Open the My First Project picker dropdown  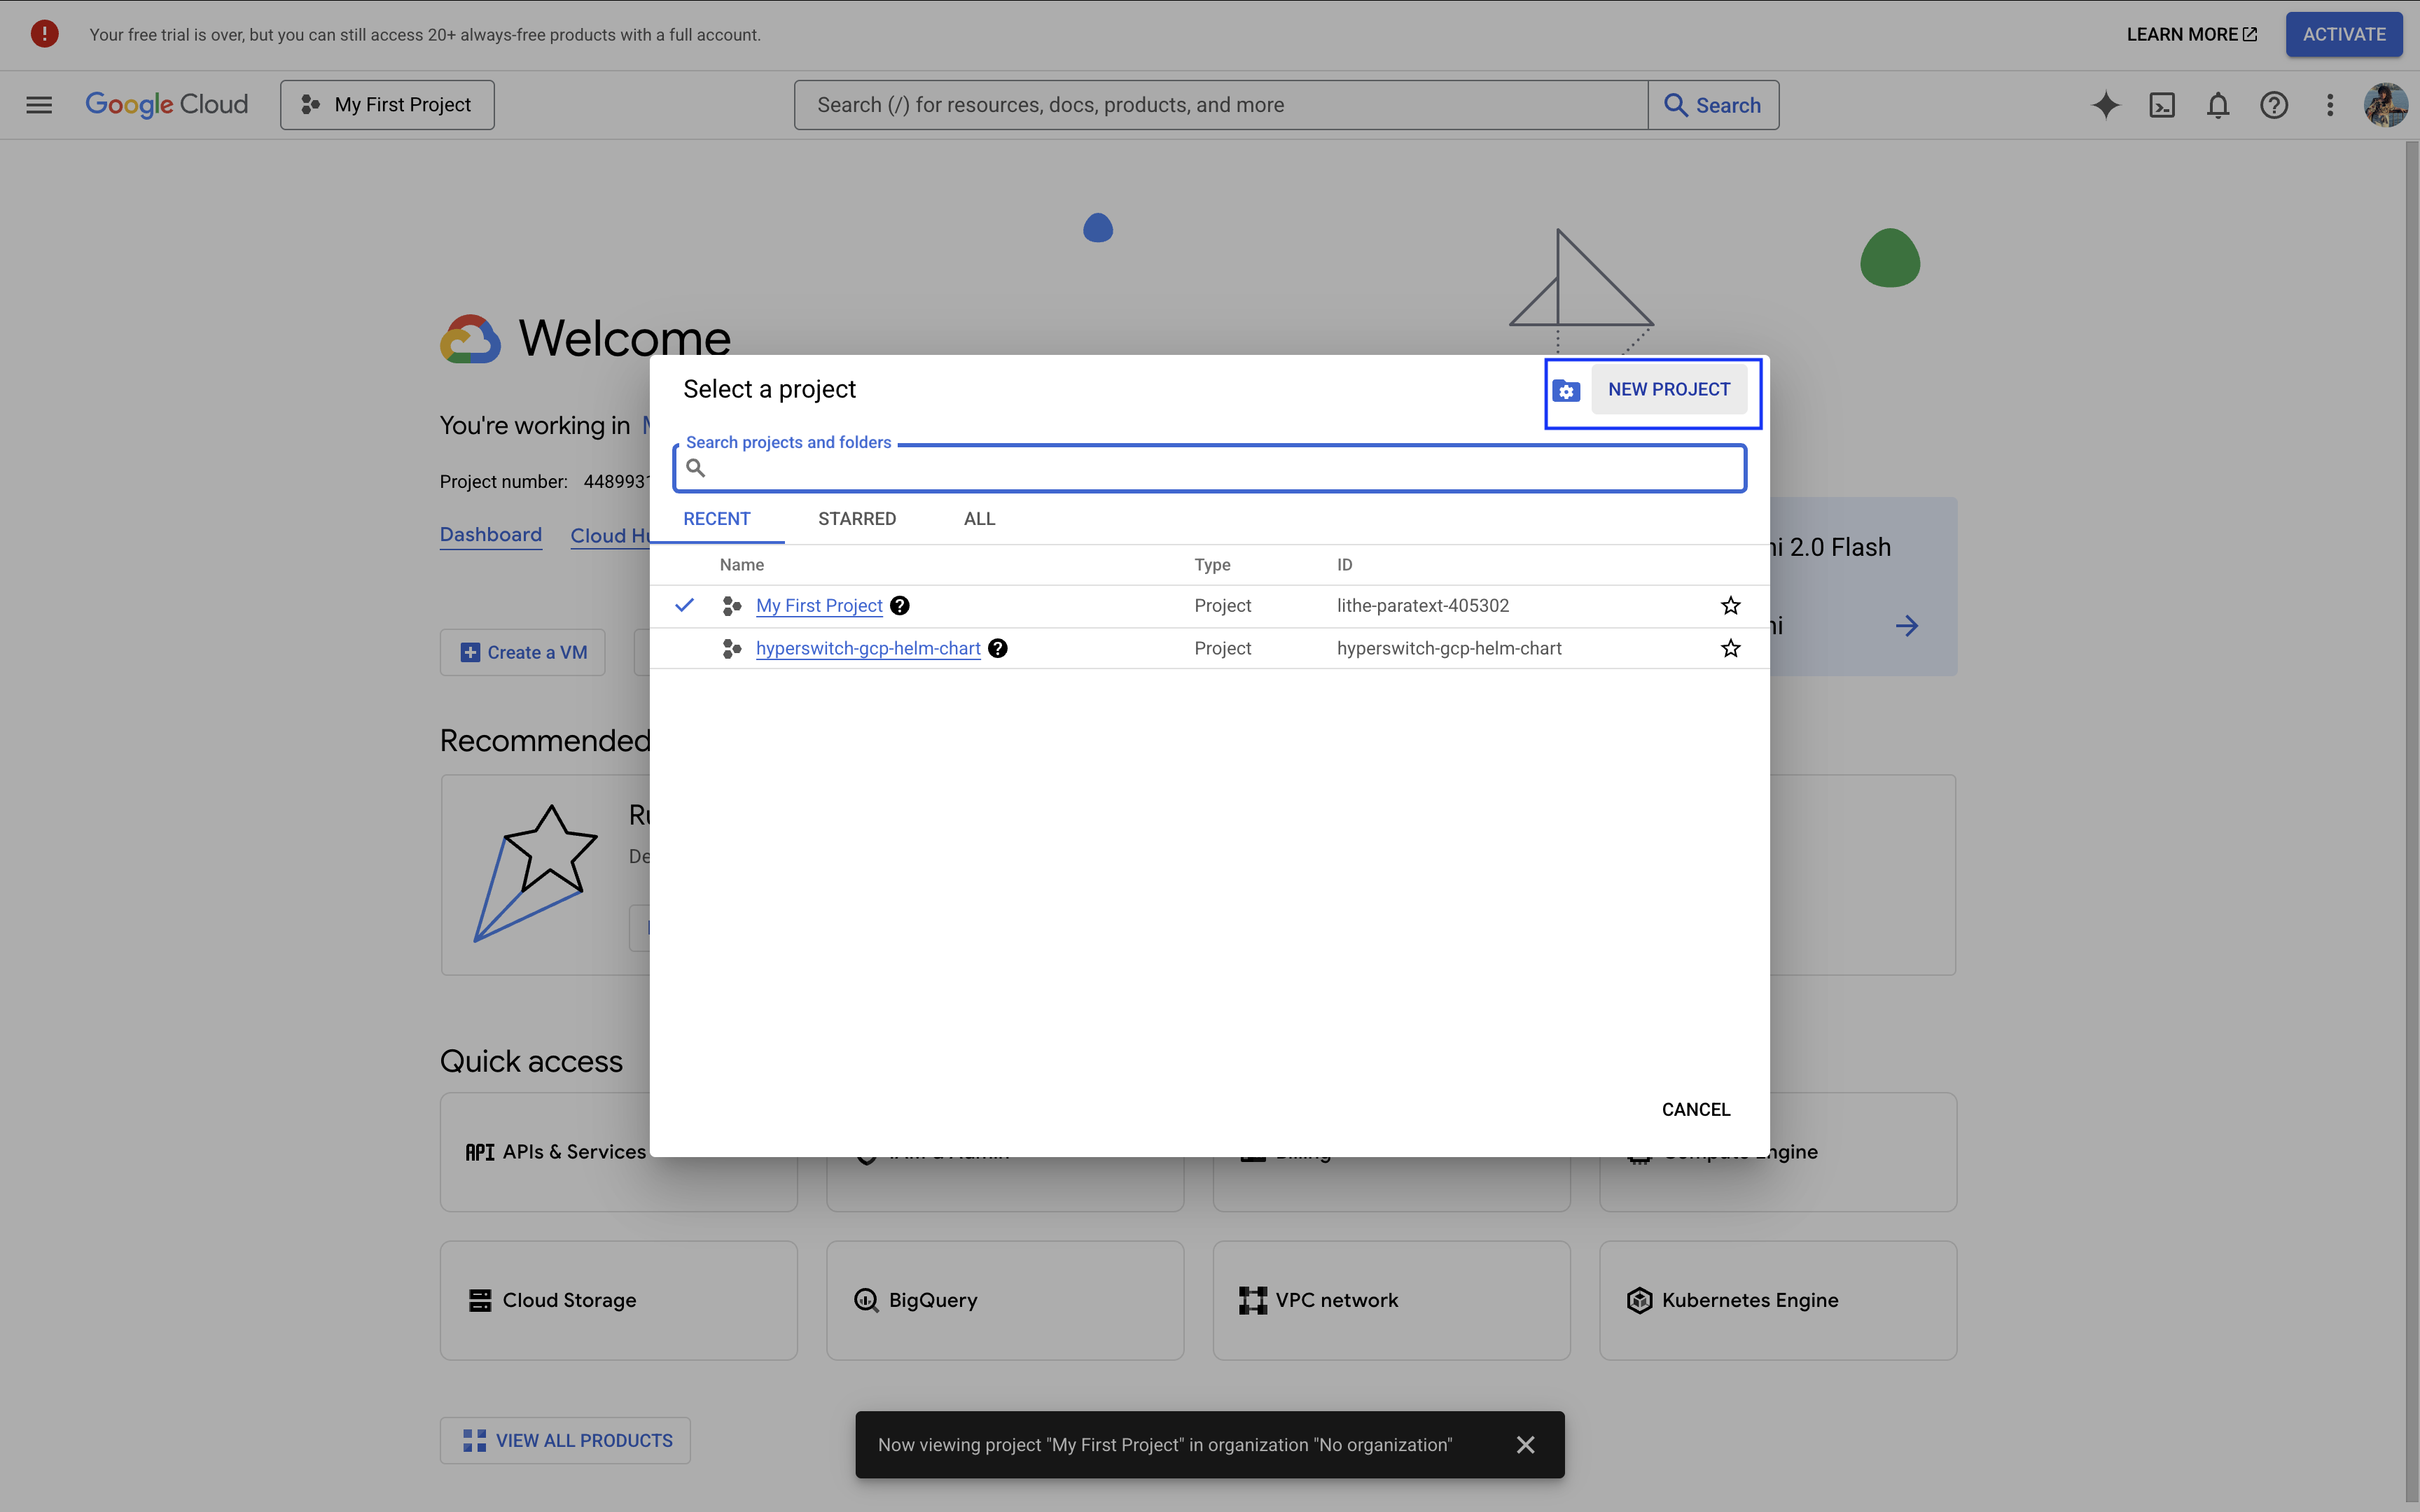click(387, 105)
